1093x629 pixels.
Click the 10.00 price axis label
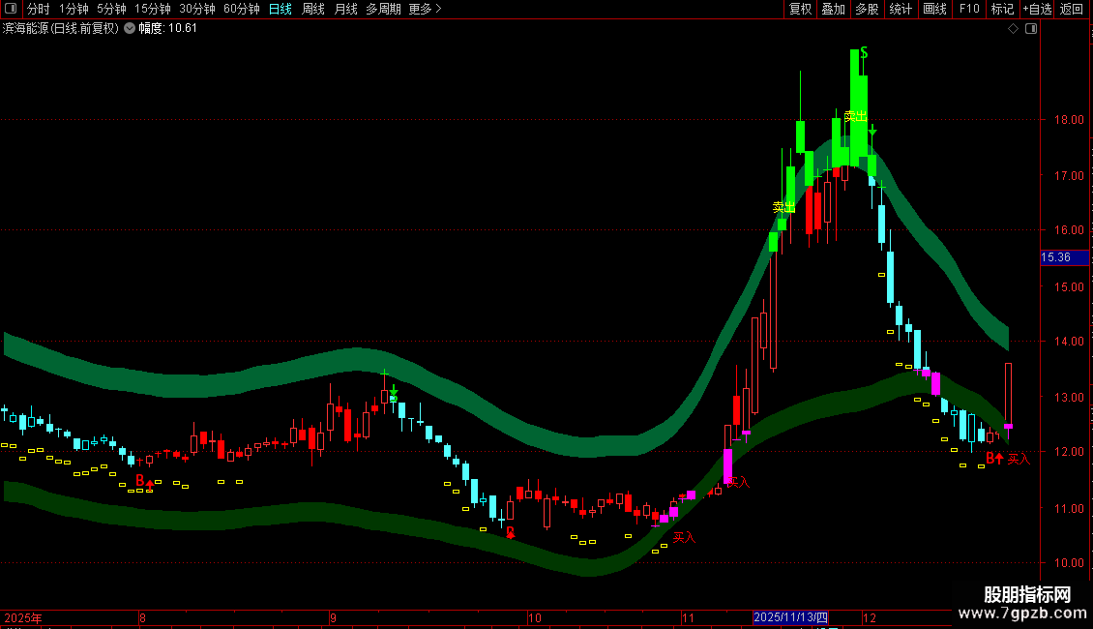[x=1069, y=563]
